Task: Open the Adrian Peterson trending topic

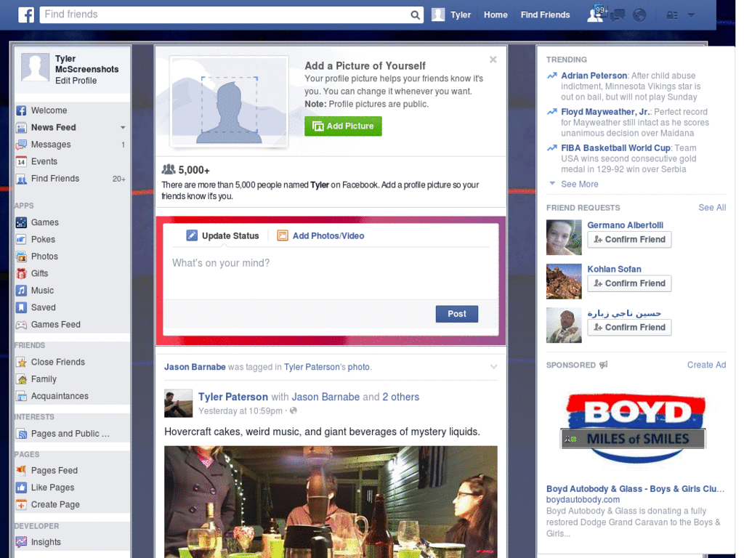Action: tap(594, 76)
